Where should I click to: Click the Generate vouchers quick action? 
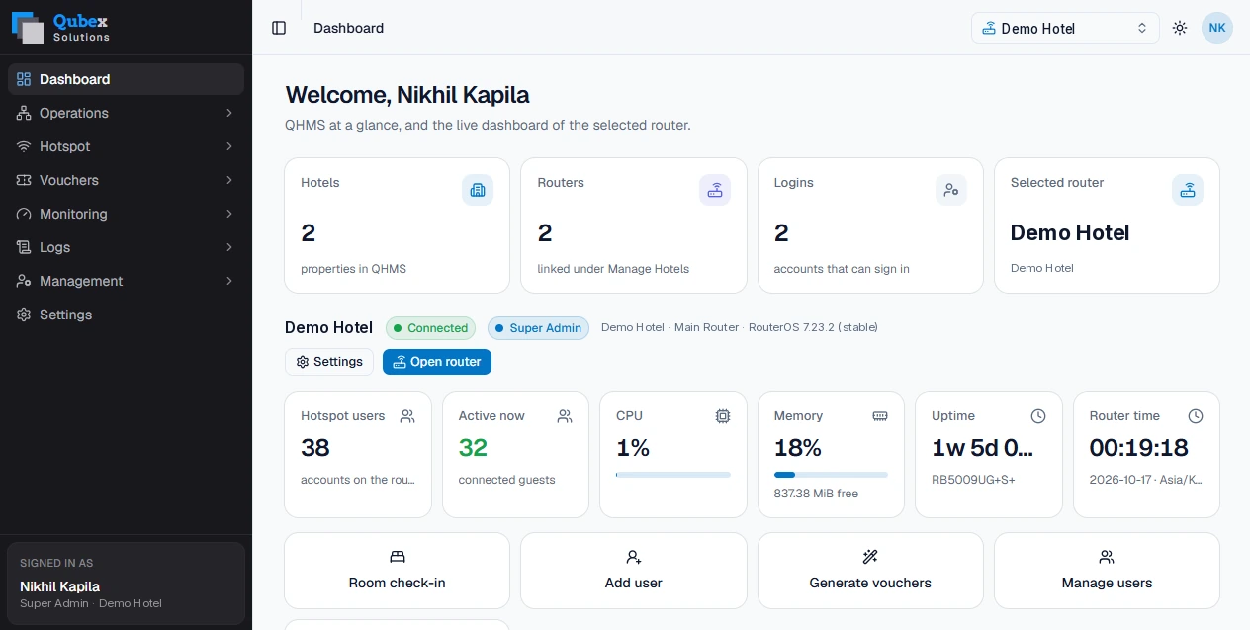(x=870, y=571)
